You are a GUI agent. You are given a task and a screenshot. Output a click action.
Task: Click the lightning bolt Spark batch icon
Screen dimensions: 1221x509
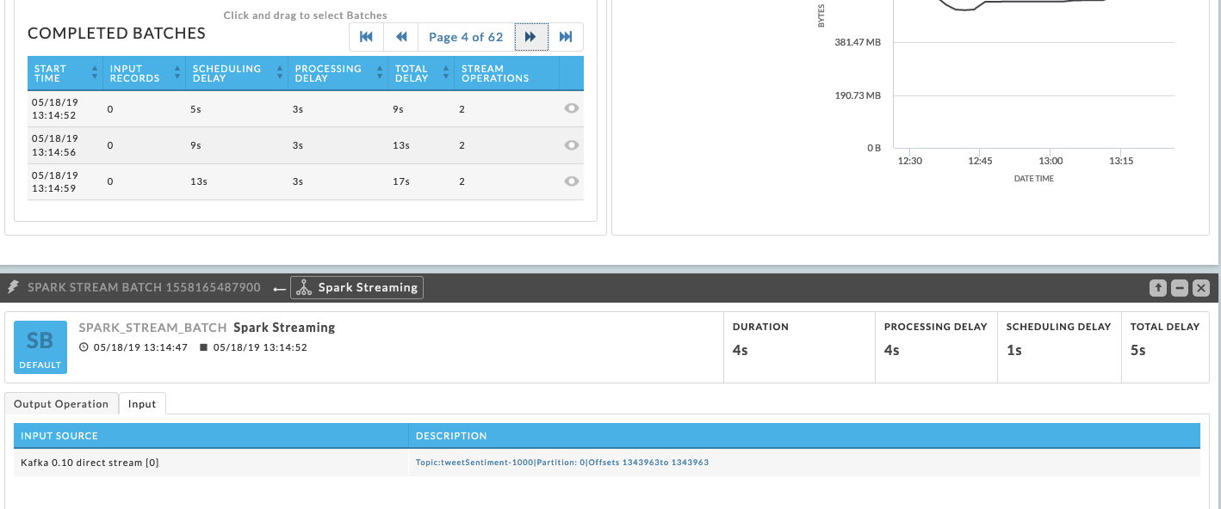click(x=14, y=287)
